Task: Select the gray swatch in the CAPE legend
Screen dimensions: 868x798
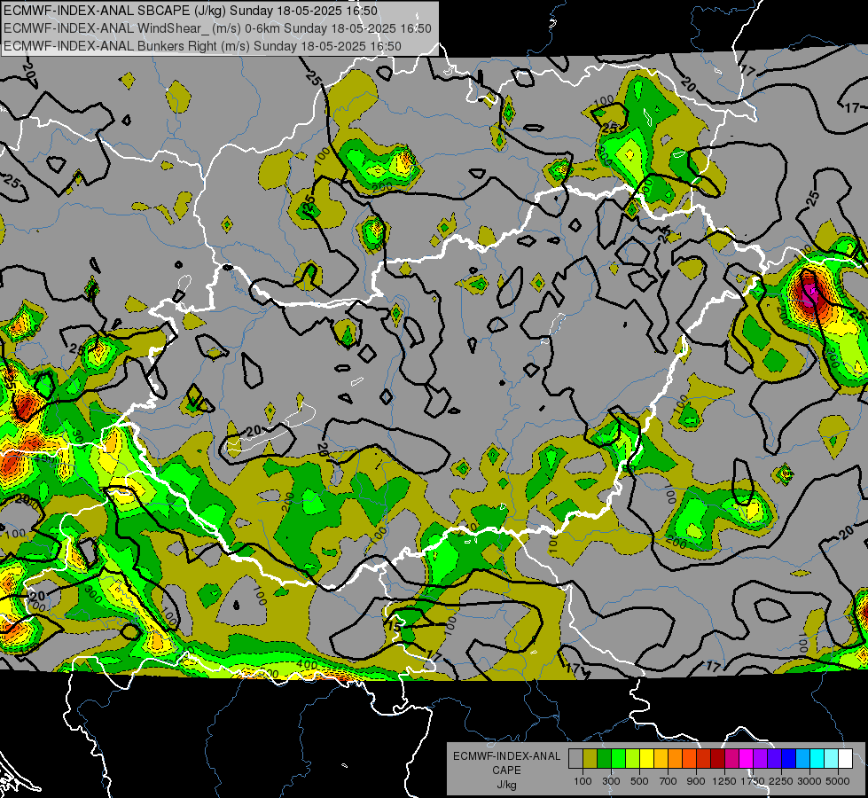Action: click(x=575, y=758)
